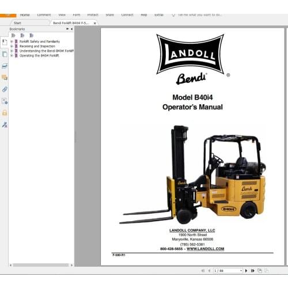Select Forklift Safety and Familiarity bookmark
The image size is (288, 288).
(x=40, y=41)
